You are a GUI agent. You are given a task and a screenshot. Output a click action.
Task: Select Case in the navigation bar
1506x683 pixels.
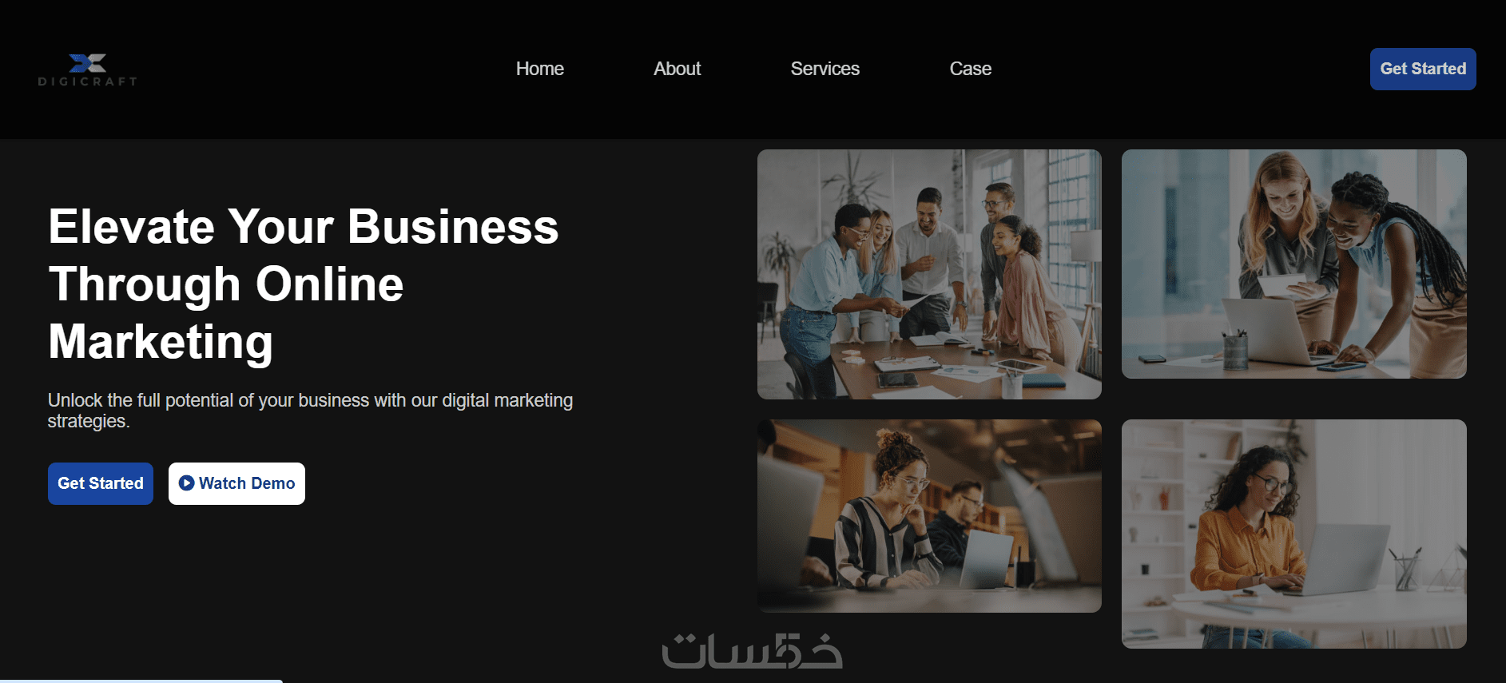click(x=971, y=69)
